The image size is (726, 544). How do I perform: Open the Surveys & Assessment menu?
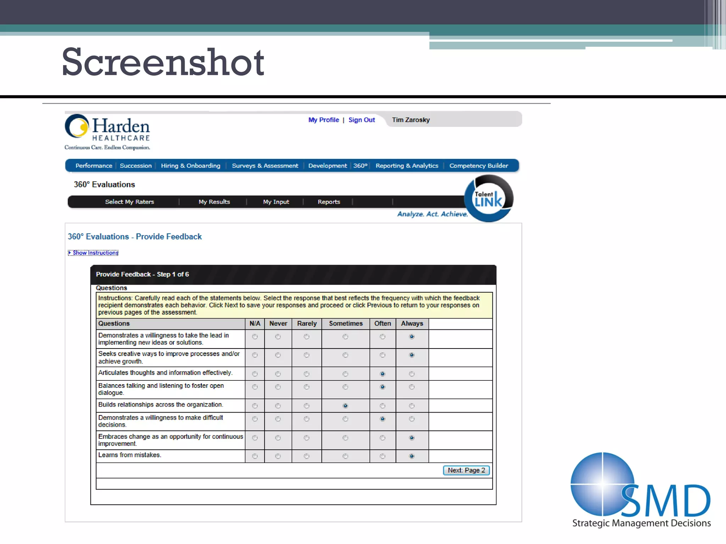coord(265,166)
